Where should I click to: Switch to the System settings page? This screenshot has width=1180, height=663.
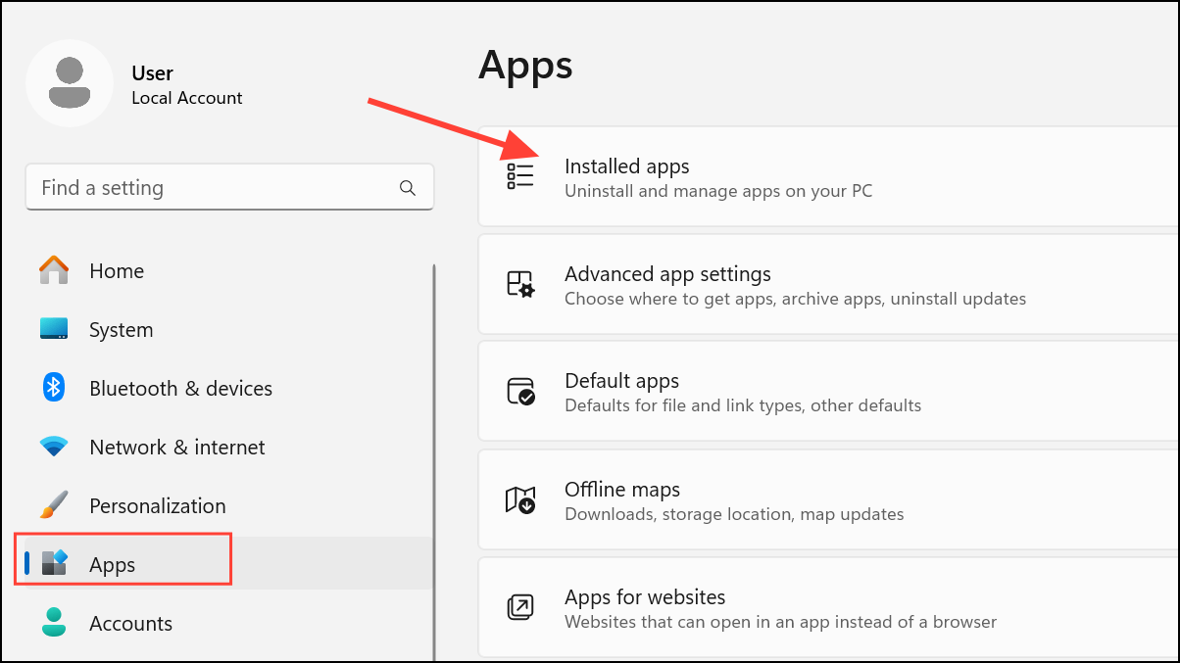[121, 329]
